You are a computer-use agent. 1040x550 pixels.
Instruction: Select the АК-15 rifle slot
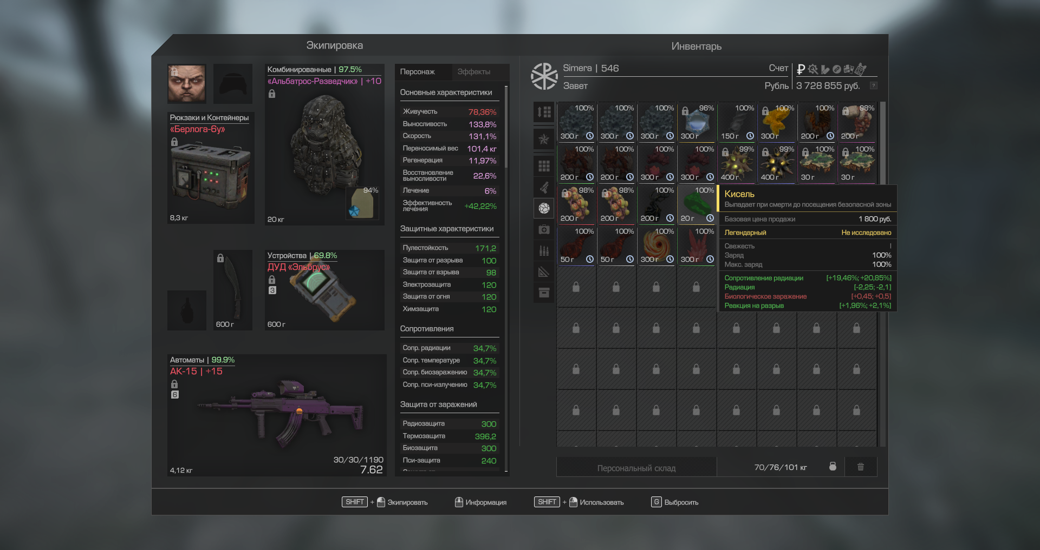[x=277, y=415]
